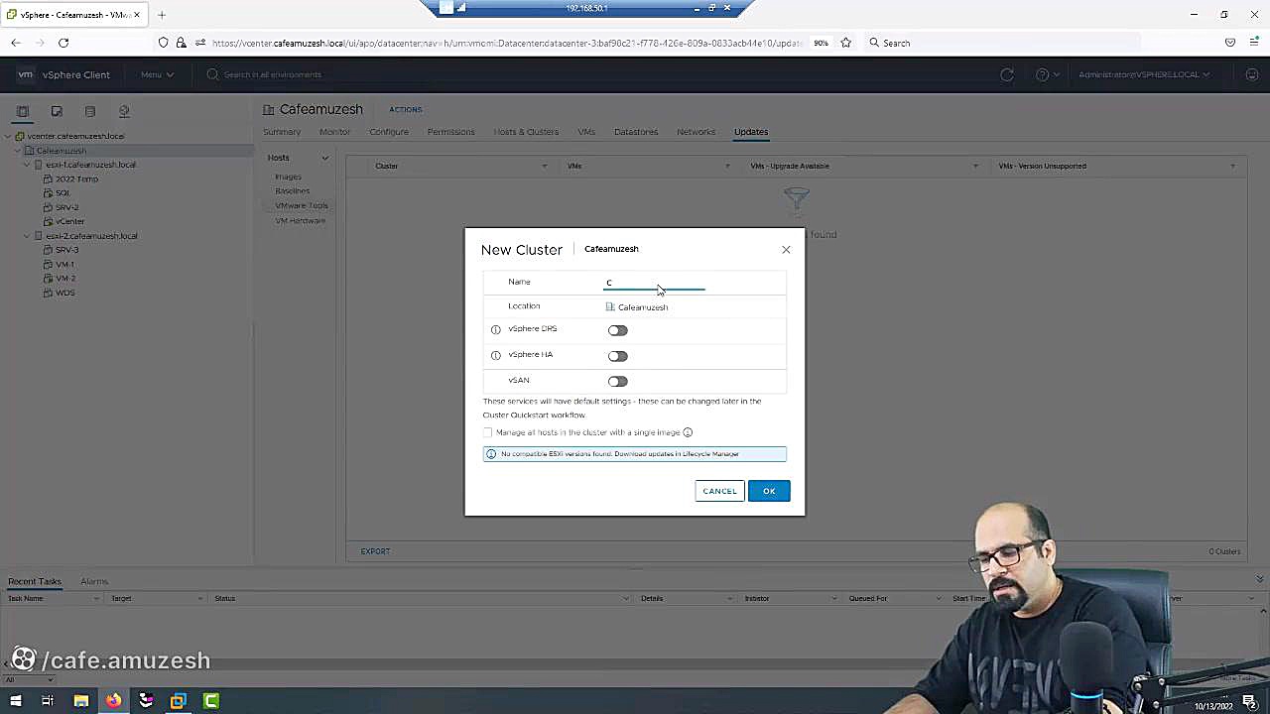Screen dimensions: 1270x714
Task: Click the vm logo in vSphere header
Action: point(26,74)
